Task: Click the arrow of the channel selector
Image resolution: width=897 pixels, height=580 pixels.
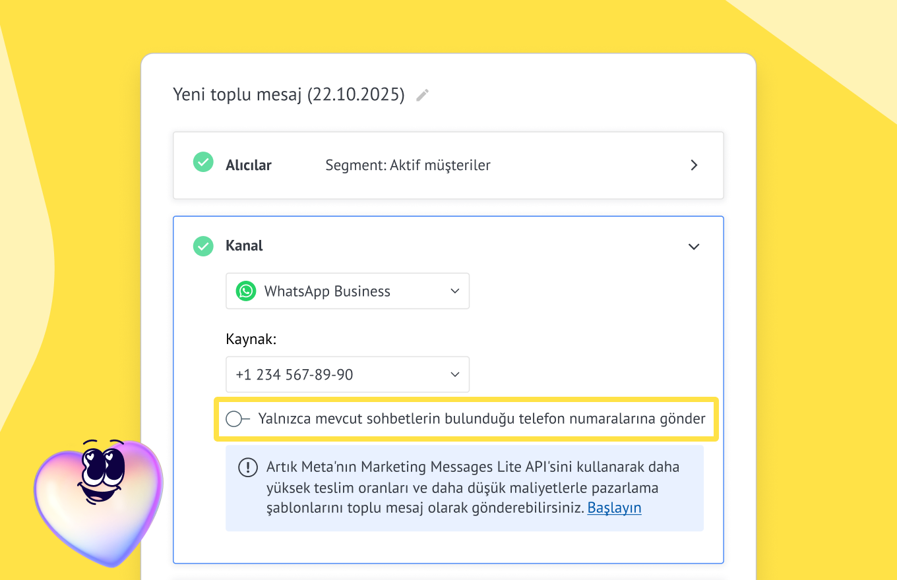Action: [x=454, y=291]
